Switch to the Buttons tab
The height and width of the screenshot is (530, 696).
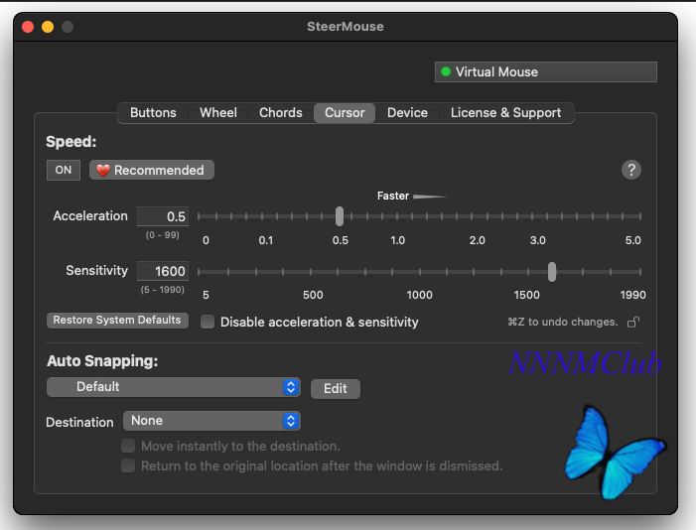[153, 113]
